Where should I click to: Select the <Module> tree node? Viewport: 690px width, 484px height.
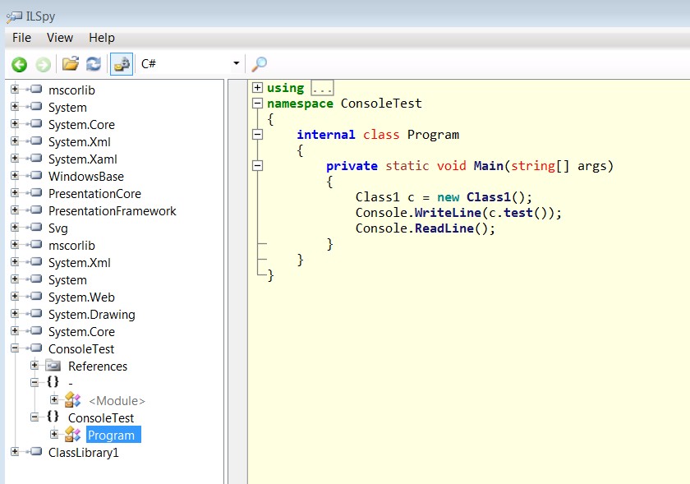pyautogui.click(x=117, y=401)
